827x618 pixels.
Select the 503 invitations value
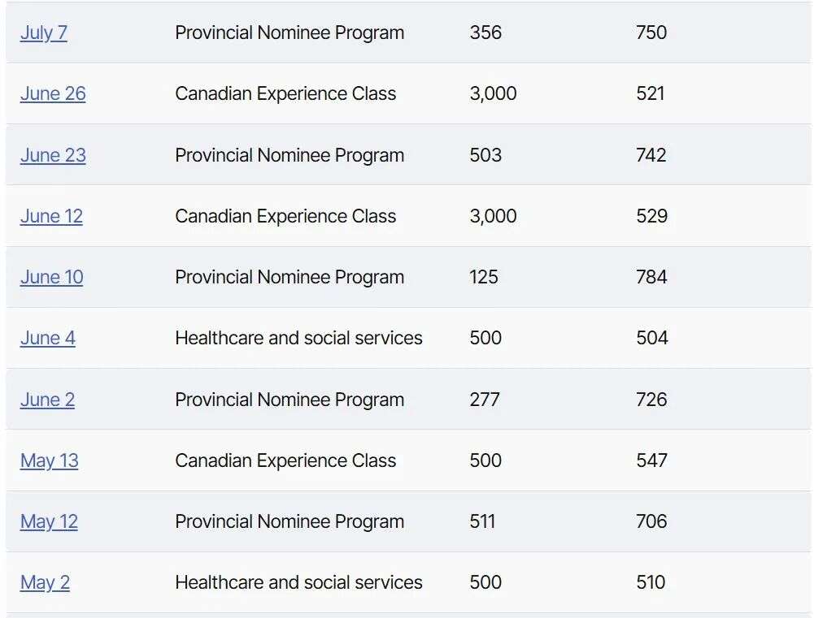(x=485, y=155)
